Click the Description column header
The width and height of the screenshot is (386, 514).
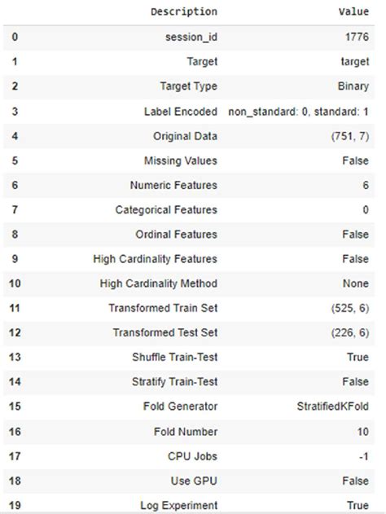pos(184,11)
